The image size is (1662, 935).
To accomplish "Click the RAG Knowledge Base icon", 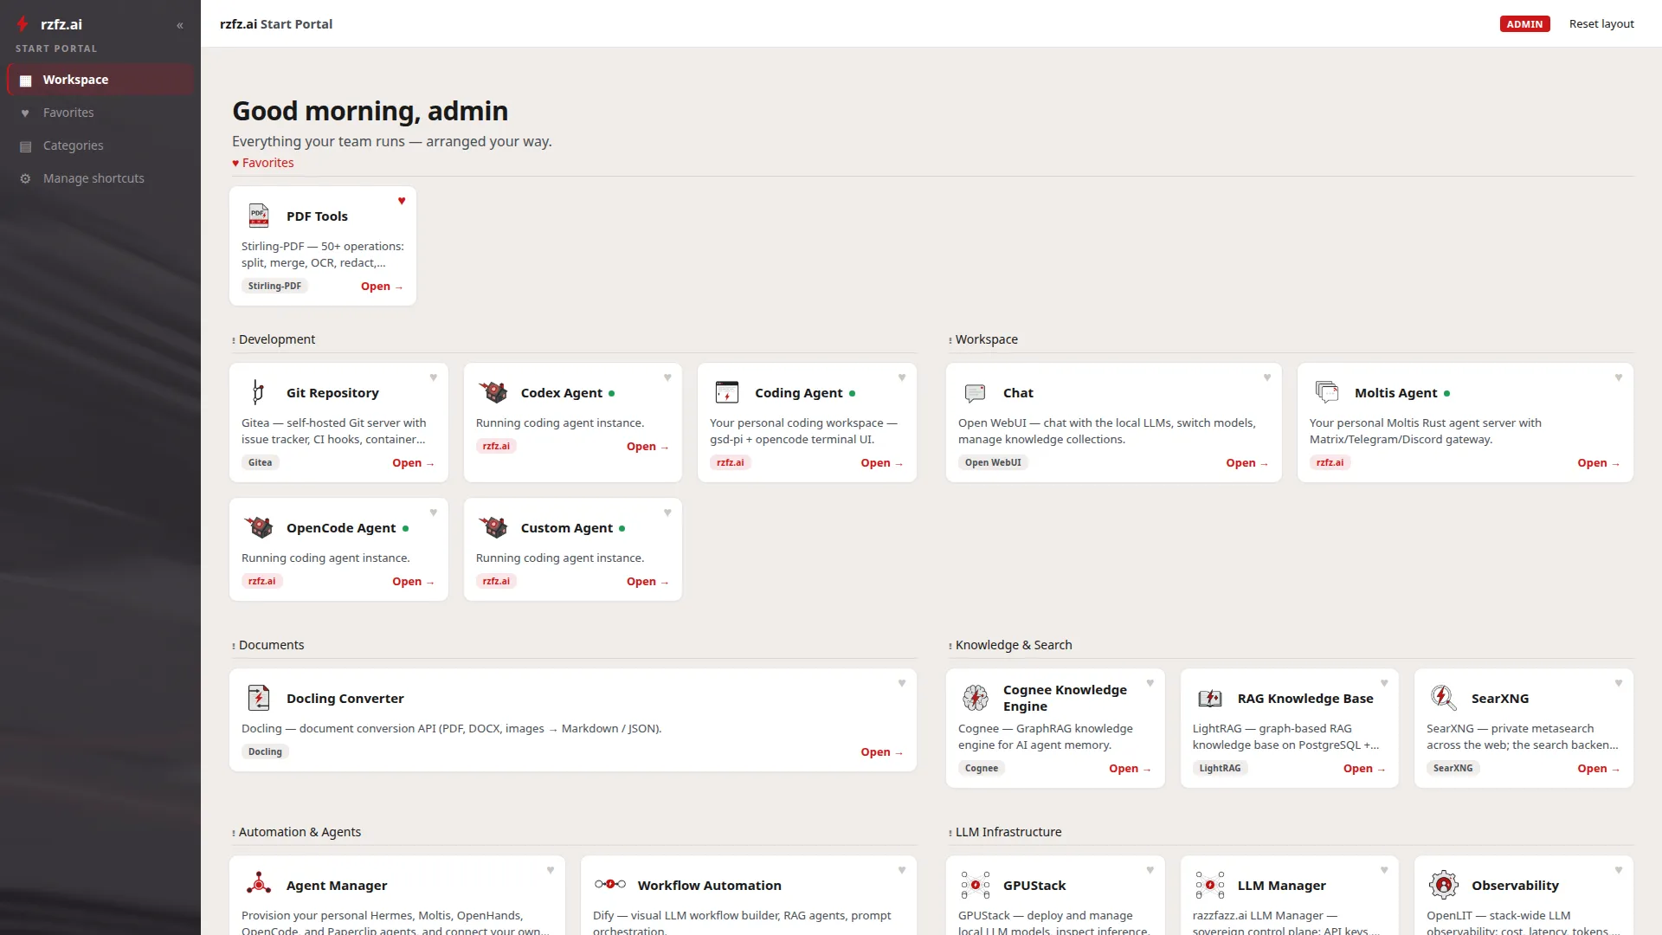I will [x=1209, y=698].
